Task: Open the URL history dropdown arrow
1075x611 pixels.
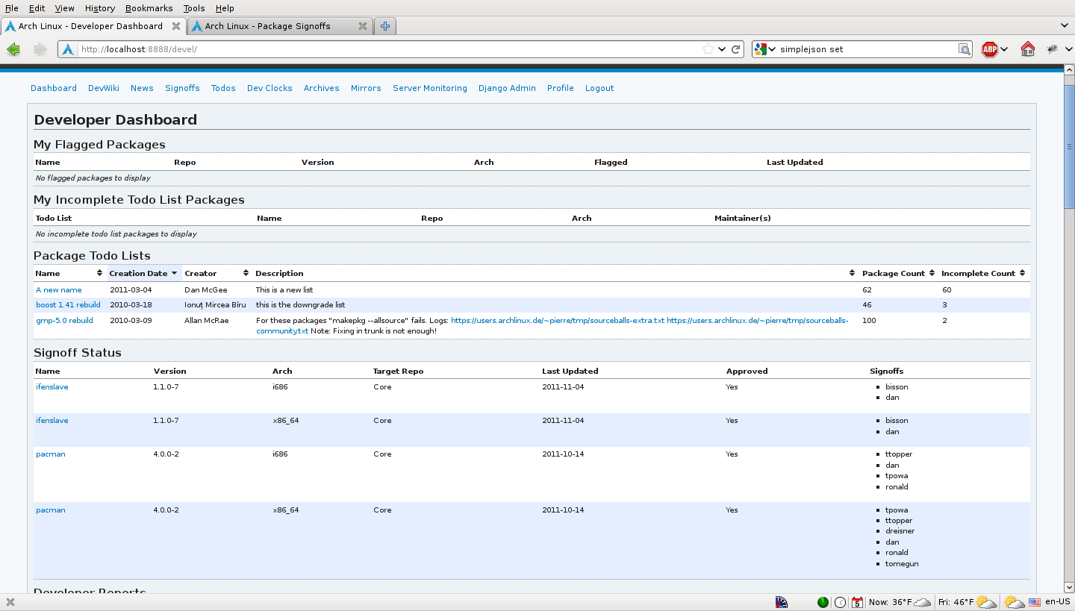Action: click(x=722, y=49)
